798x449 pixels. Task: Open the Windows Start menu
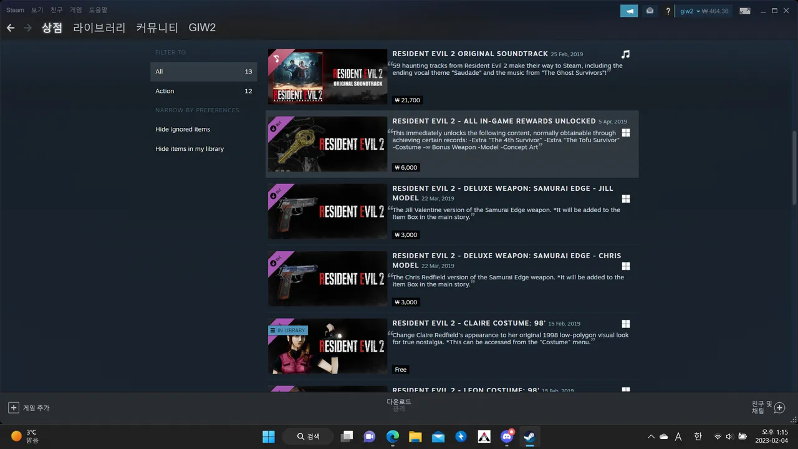269,437
